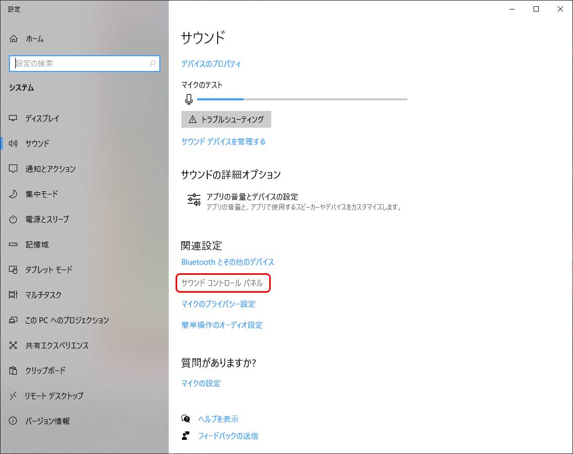Viewport: 573px width, 454px height.
Task: Click the version info circle icon
Action: (x=13, y=421)
